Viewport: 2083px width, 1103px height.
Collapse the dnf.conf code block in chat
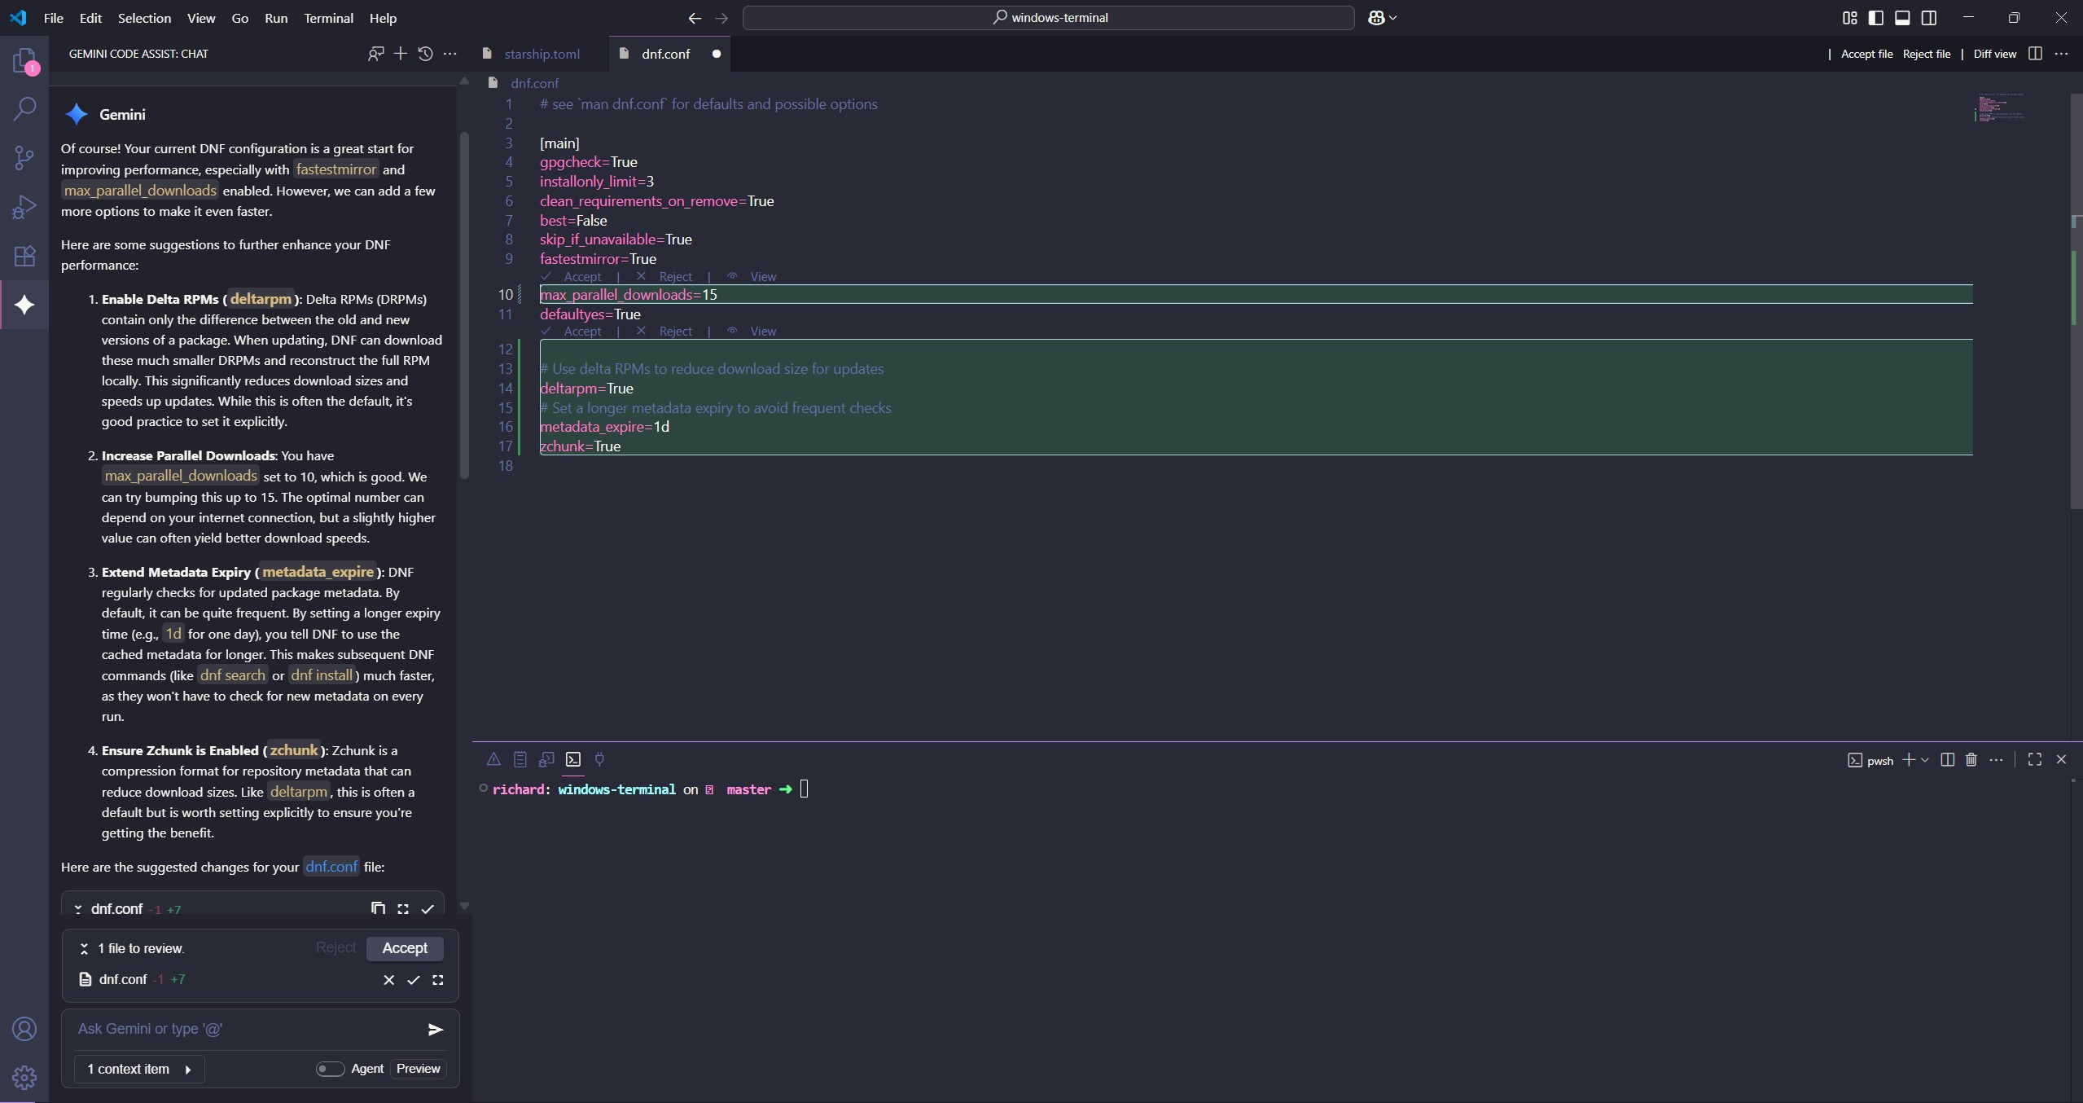pyautogui.click(x=78, y=909)
